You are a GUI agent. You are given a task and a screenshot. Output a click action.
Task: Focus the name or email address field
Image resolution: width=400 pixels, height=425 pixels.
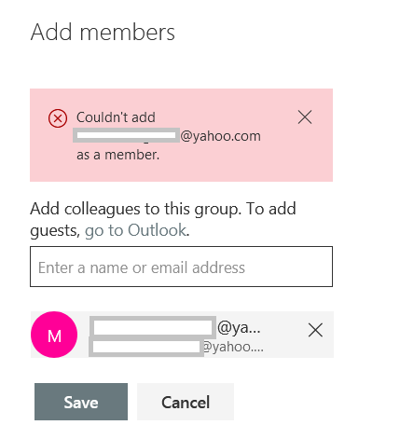click(181, 267)
